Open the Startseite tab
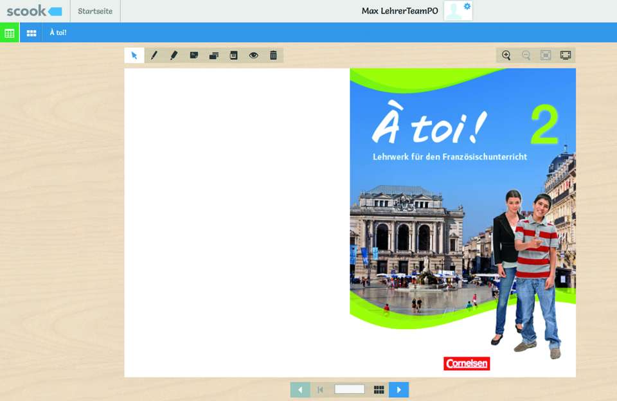Screen dimensions: 617x401 coord(95,11)
